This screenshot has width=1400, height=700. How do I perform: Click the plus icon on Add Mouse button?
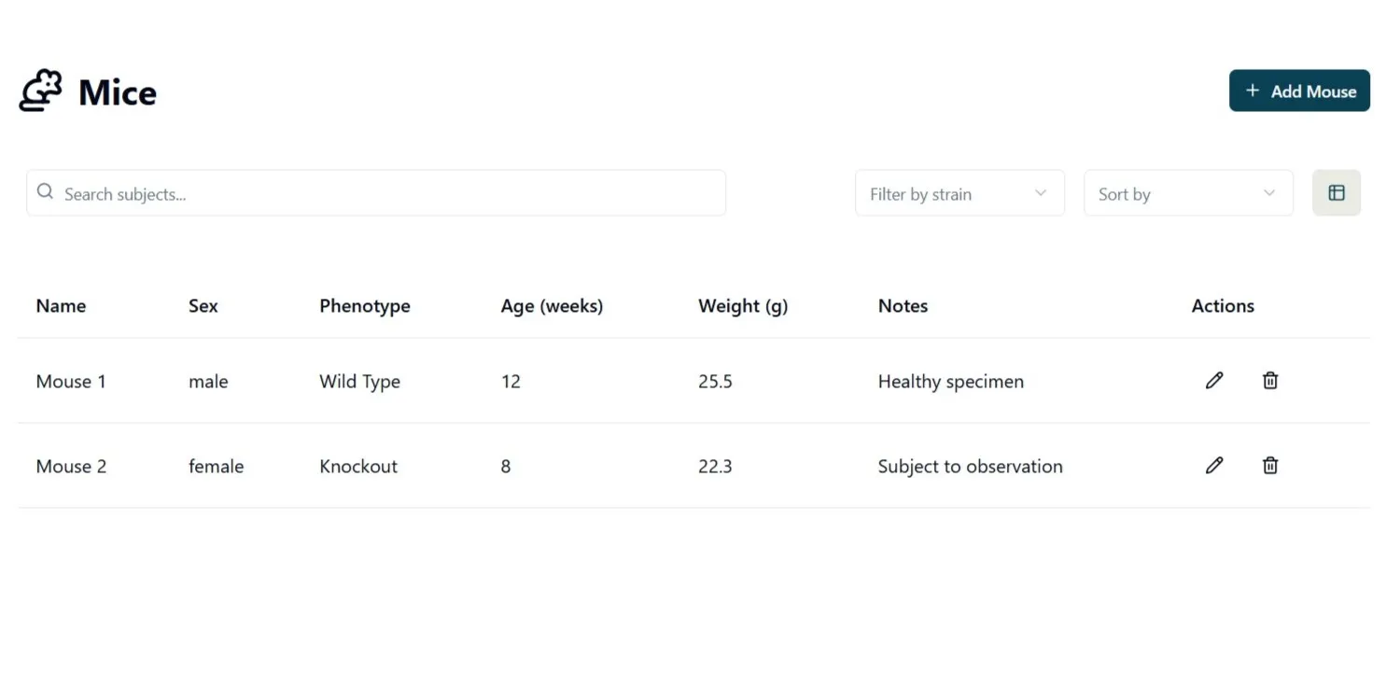coord(1253,91)
